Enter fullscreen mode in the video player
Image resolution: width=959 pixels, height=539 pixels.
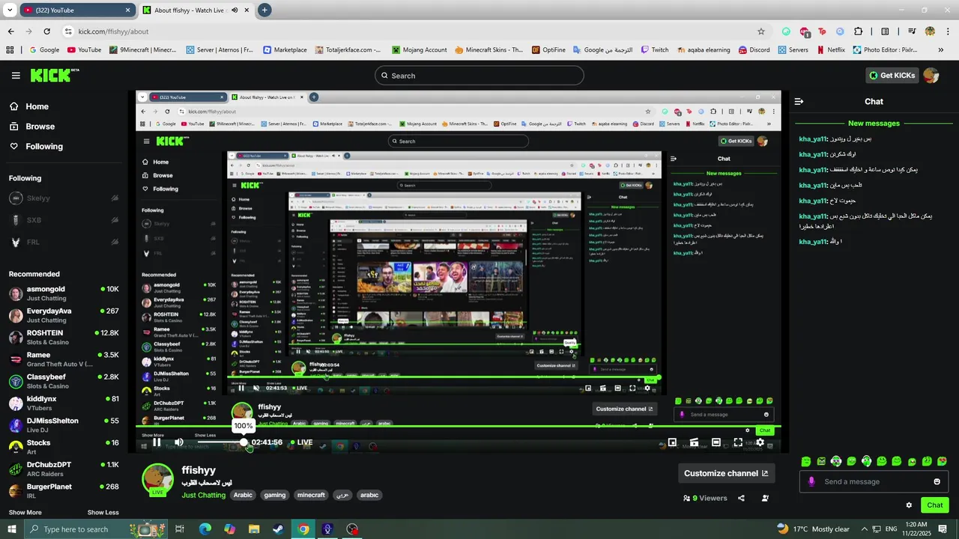(x=738, y=442)
